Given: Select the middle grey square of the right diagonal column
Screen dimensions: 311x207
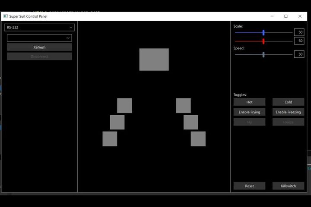Looking at the screenshot, I should coord(191,122).
